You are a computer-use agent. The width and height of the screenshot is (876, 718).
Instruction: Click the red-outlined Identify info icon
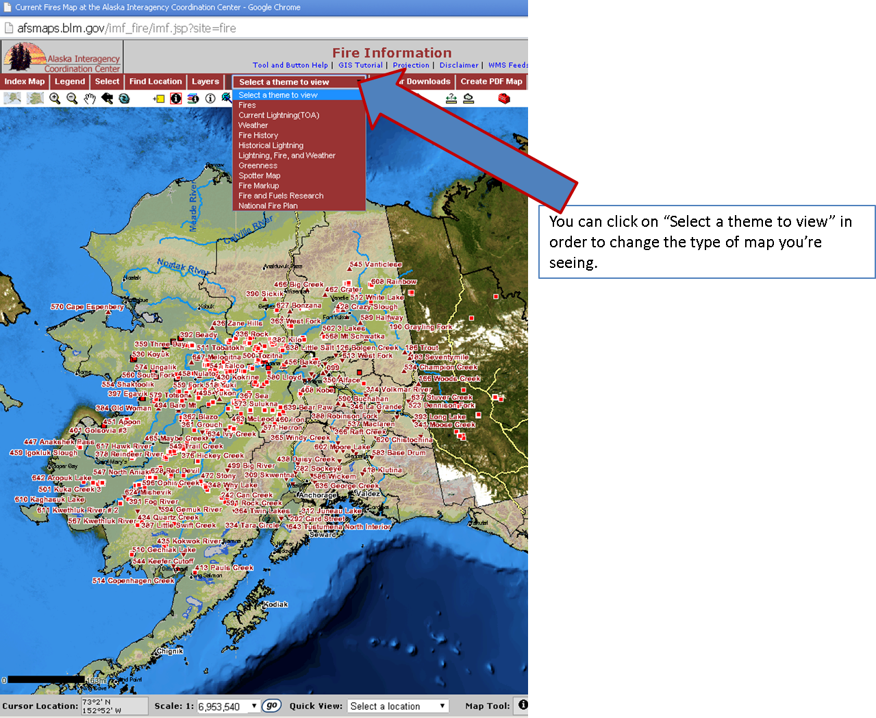point(176,99)
